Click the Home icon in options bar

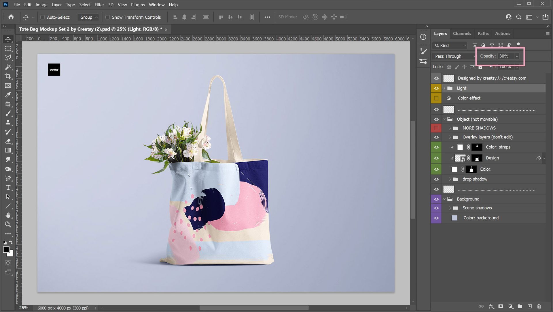[x=11, y=17]
